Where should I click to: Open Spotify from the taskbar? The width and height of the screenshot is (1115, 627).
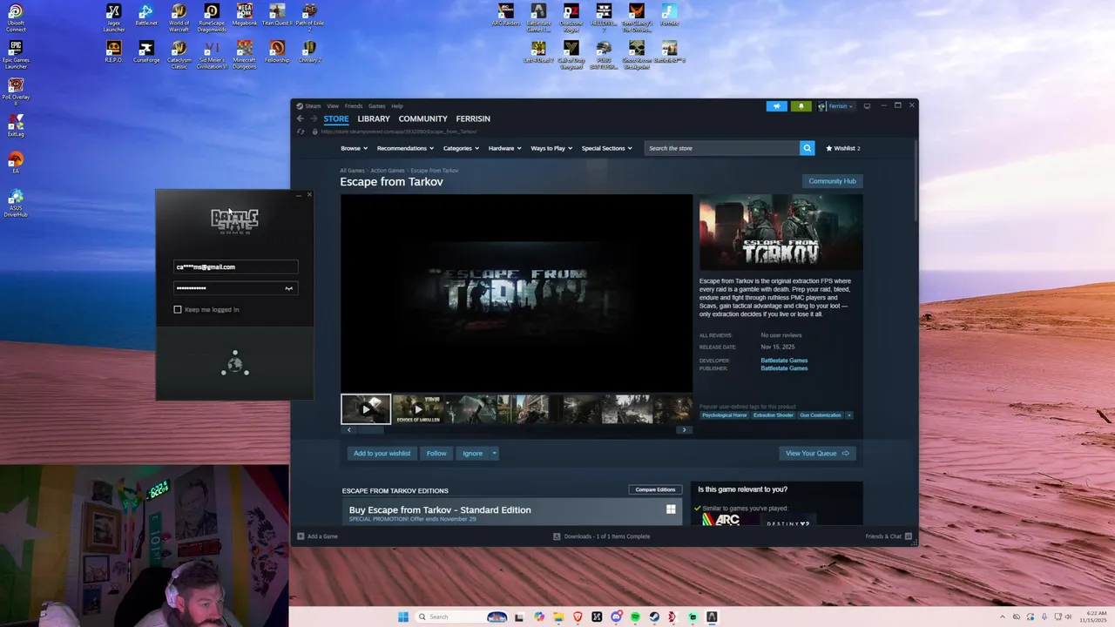point(635,617)
